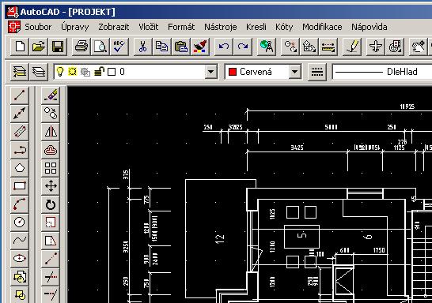Select the Array tool grid icon

coord(51,168)
